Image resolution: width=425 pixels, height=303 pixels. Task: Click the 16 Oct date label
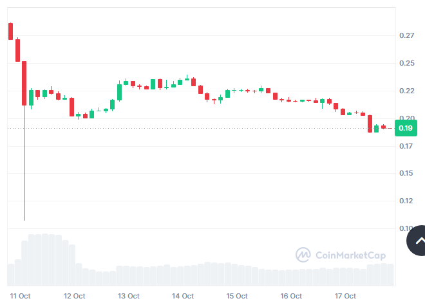(291, 296)
